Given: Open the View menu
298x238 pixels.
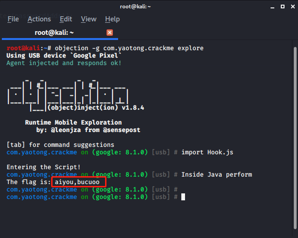Looking at the screenshot, I should 89,19.
